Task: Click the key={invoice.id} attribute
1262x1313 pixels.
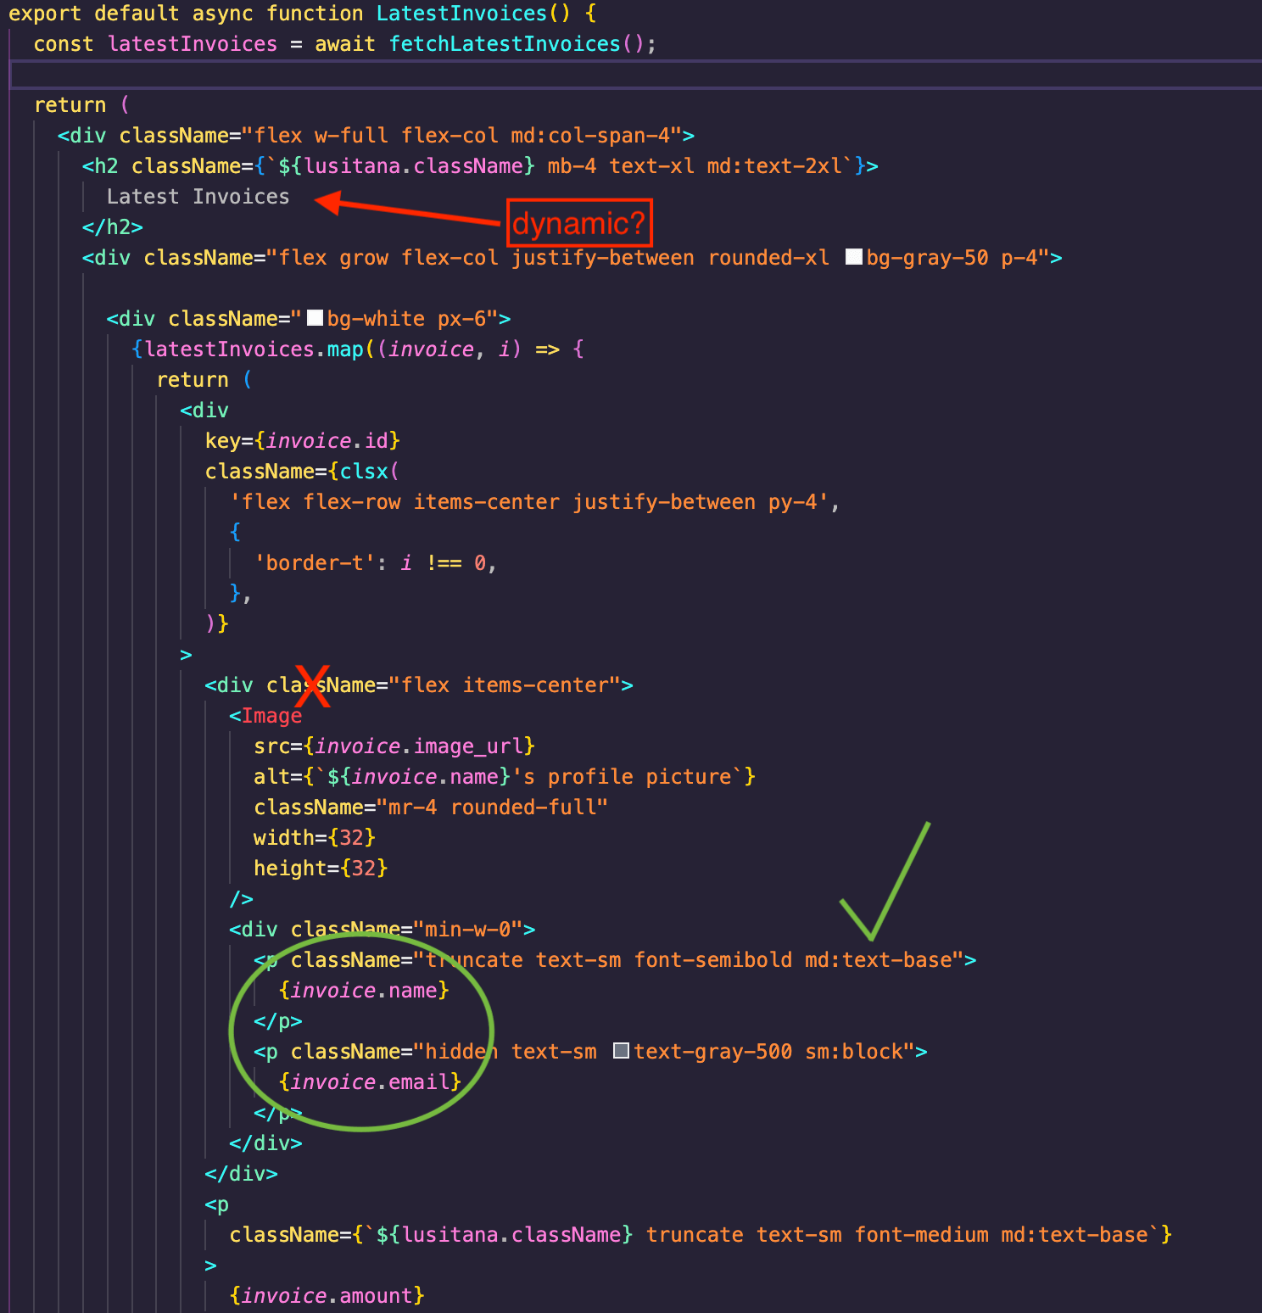Action: click(x=302, y=441)
